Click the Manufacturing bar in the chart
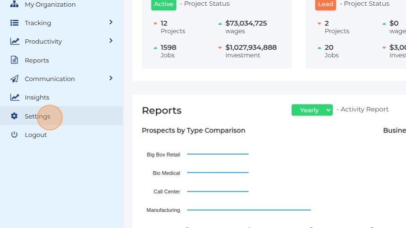The width and height of the screenshot is (406, 228). [x=249, y=210]
